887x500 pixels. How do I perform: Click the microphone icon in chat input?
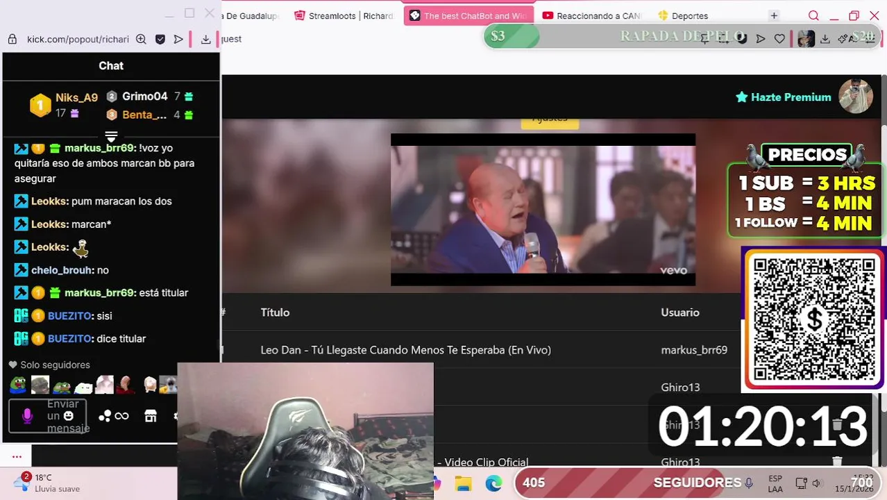click(x=27, y=416)
